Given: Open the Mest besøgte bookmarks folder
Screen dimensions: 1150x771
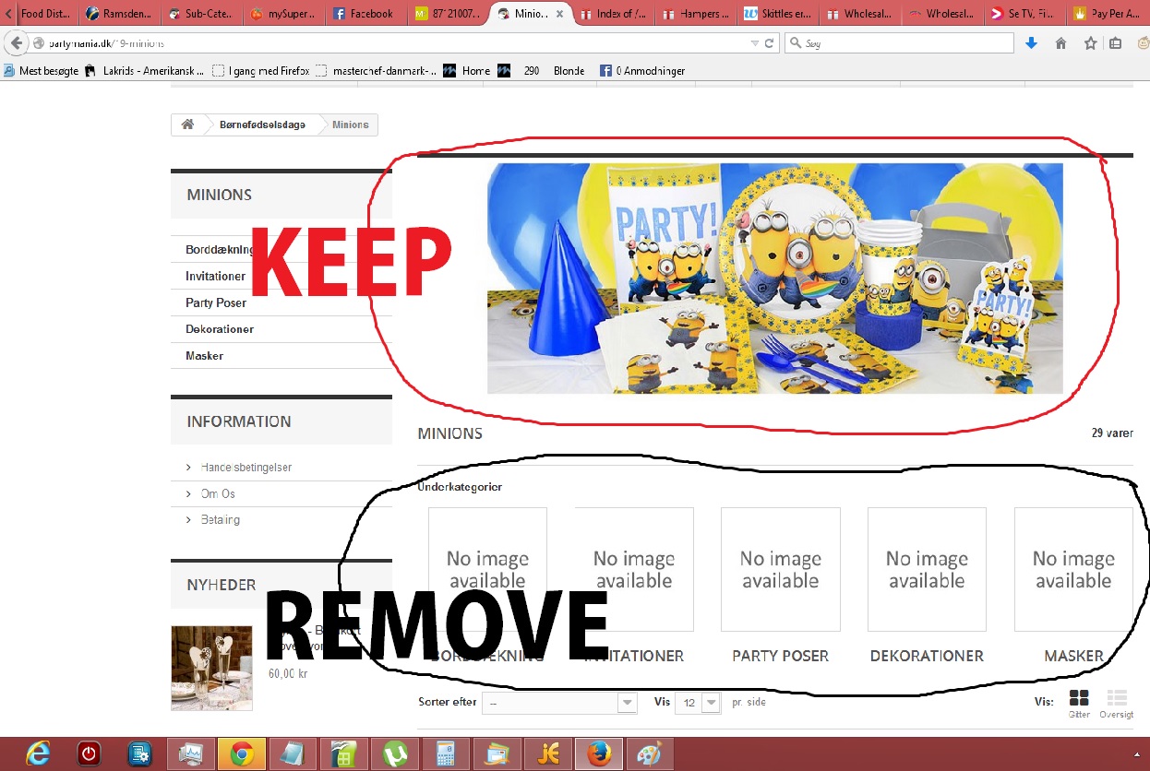Looking at the screenshot, I should pyautogui.click(x=42, y=70).
